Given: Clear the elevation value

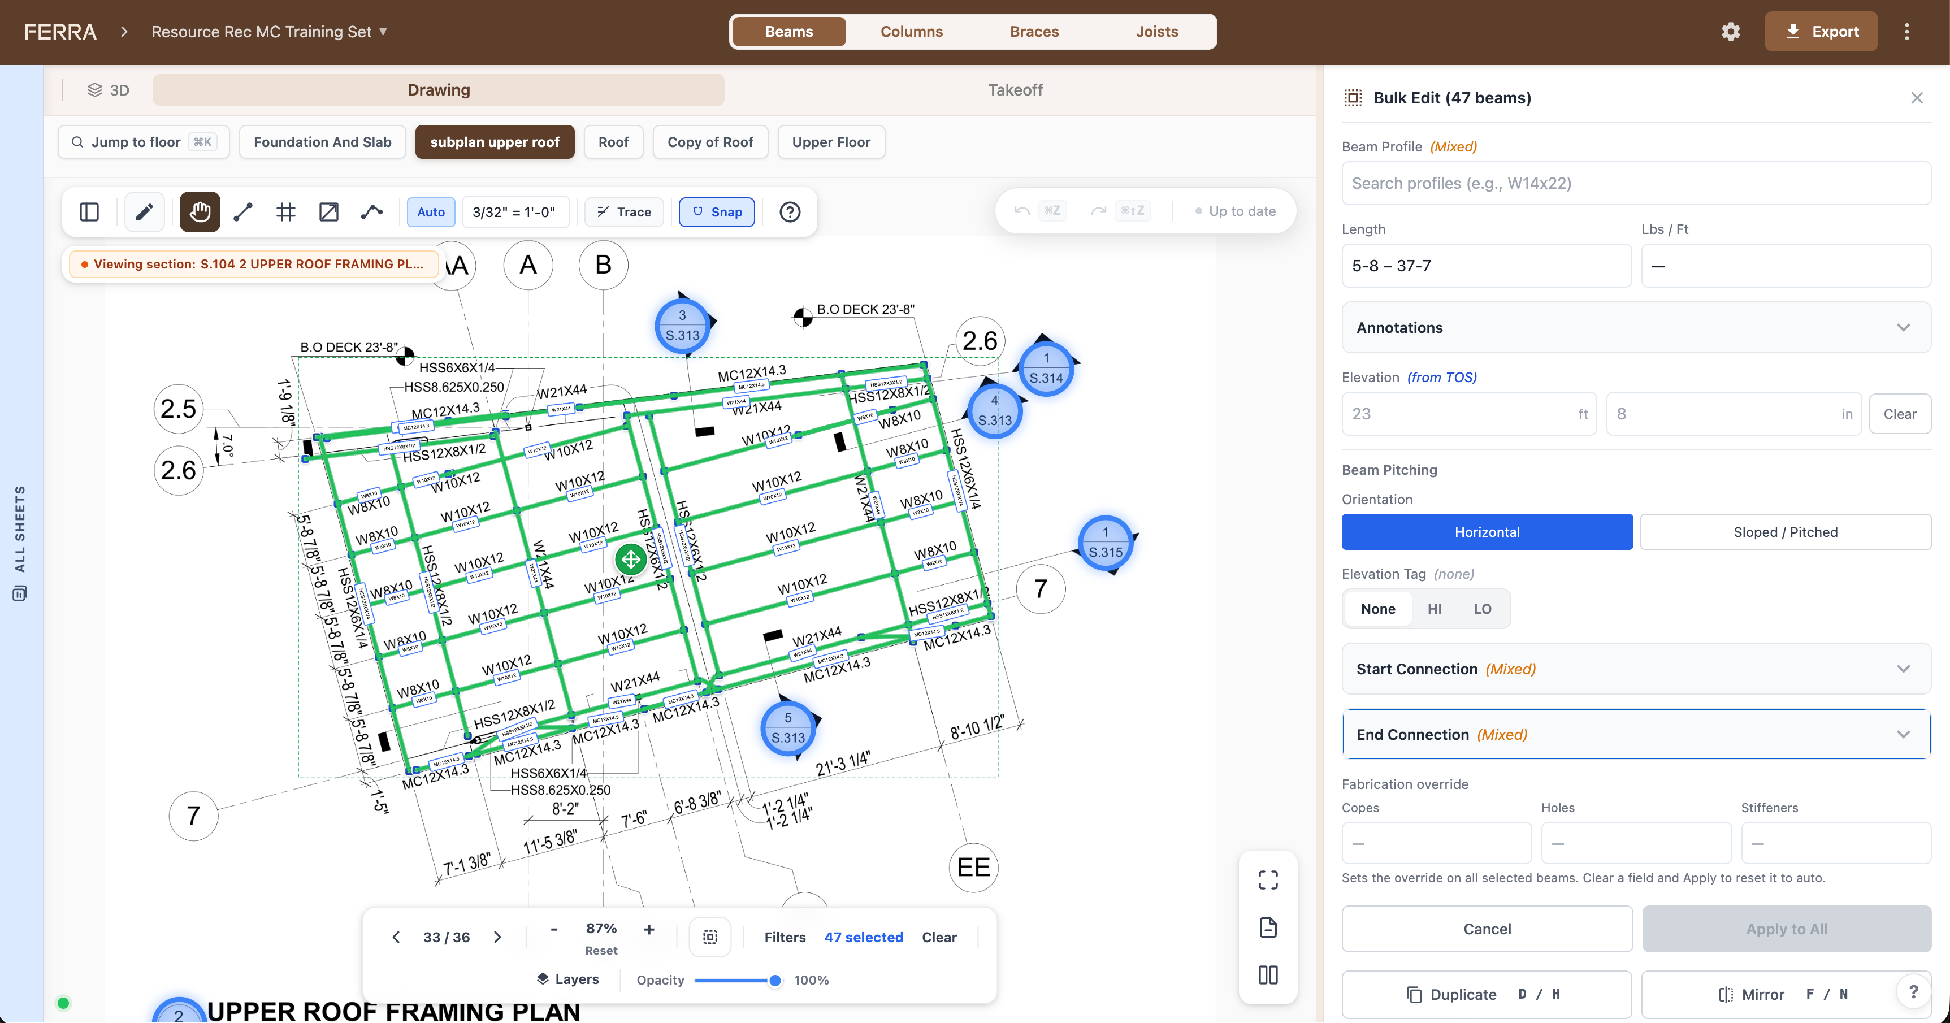Looking at the screenshot, I should (x=1899, y=414).
